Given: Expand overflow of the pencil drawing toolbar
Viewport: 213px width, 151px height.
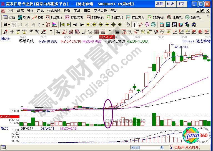Looking at the screenshot, I should pos(51,31).
